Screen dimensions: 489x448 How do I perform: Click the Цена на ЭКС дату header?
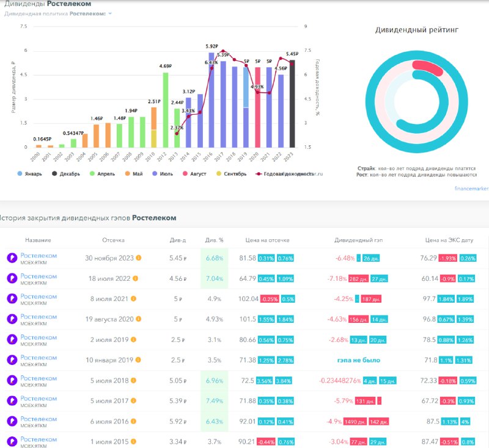click(x=449, y=240)
